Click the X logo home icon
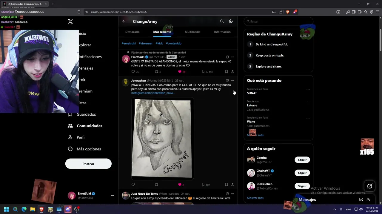Image resolution: width=382 pixels, height=214 pixels. point(70,21)
